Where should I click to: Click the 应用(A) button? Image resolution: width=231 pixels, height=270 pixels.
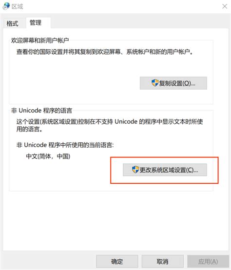(208, 261)
